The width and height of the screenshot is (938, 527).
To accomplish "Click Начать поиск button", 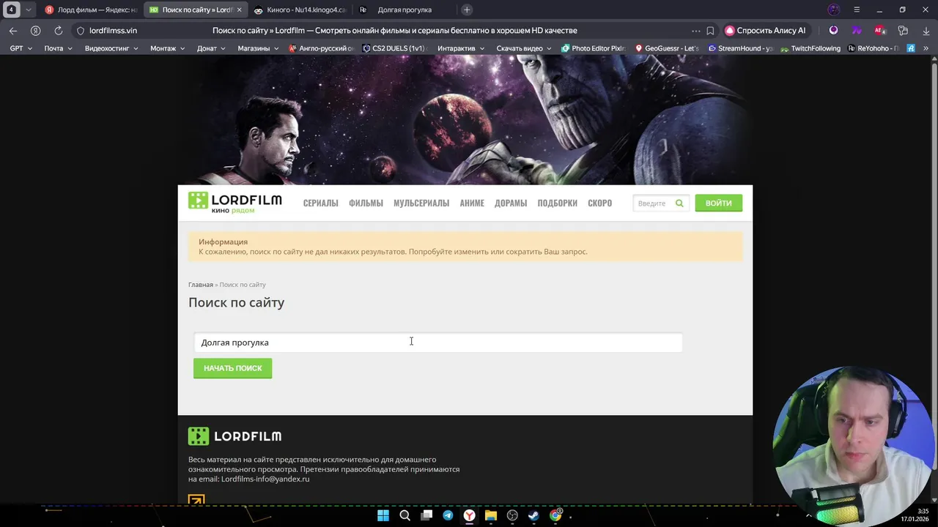I will [x=232, y=368].
